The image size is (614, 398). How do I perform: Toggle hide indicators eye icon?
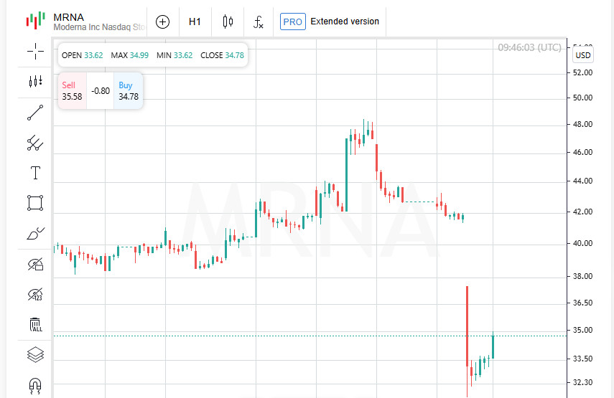click(x=35, y=295)
